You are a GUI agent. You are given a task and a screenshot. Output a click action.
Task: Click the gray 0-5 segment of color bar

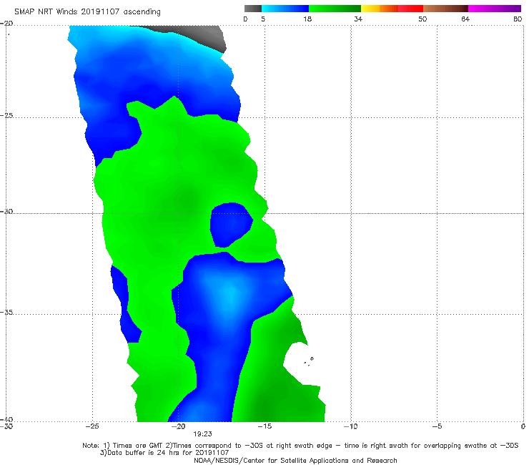(x=253, y=9)
